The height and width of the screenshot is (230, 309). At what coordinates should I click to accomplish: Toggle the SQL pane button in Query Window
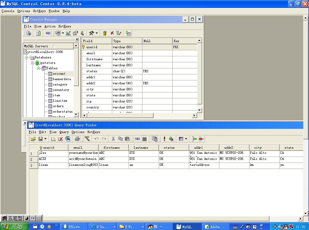(x=137, y=139)
